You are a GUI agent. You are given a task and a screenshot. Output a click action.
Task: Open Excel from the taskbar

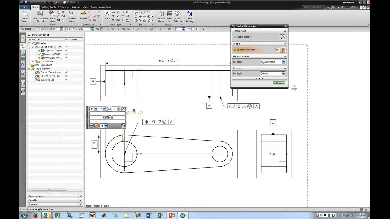click(160, 215)
